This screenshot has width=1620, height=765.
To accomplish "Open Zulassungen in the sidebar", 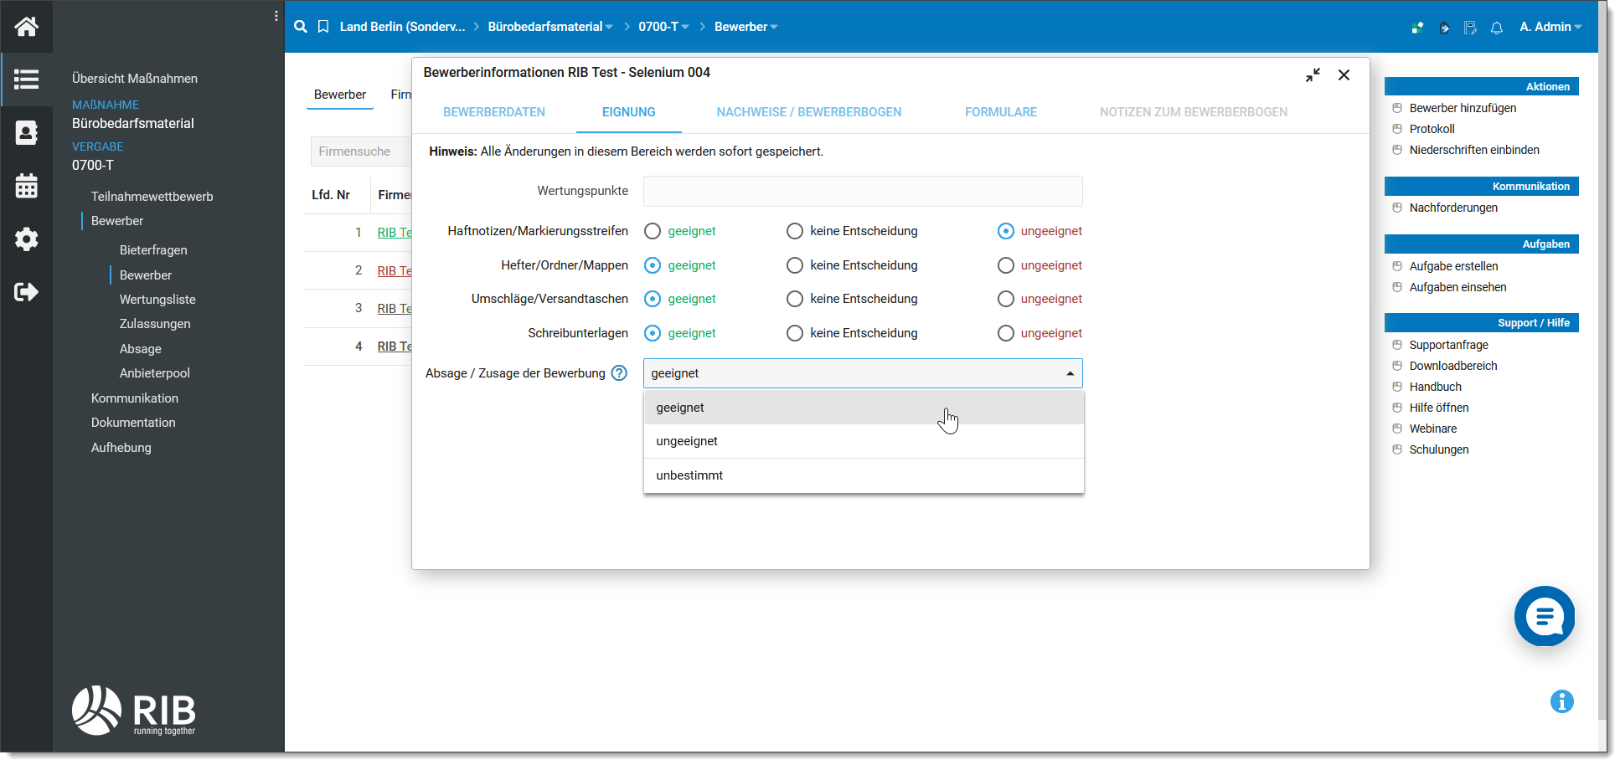I will pyautogui.click(x=155, y=324).
